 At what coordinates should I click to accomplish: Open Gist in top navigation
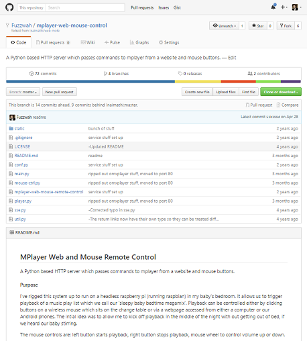coord(177,7)
